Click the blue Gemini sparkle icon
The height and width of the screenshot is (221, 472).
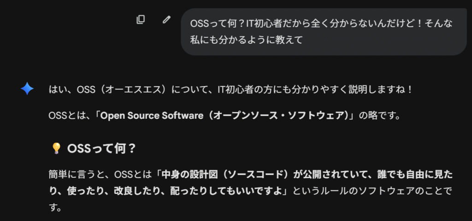(x=27, y=89)
